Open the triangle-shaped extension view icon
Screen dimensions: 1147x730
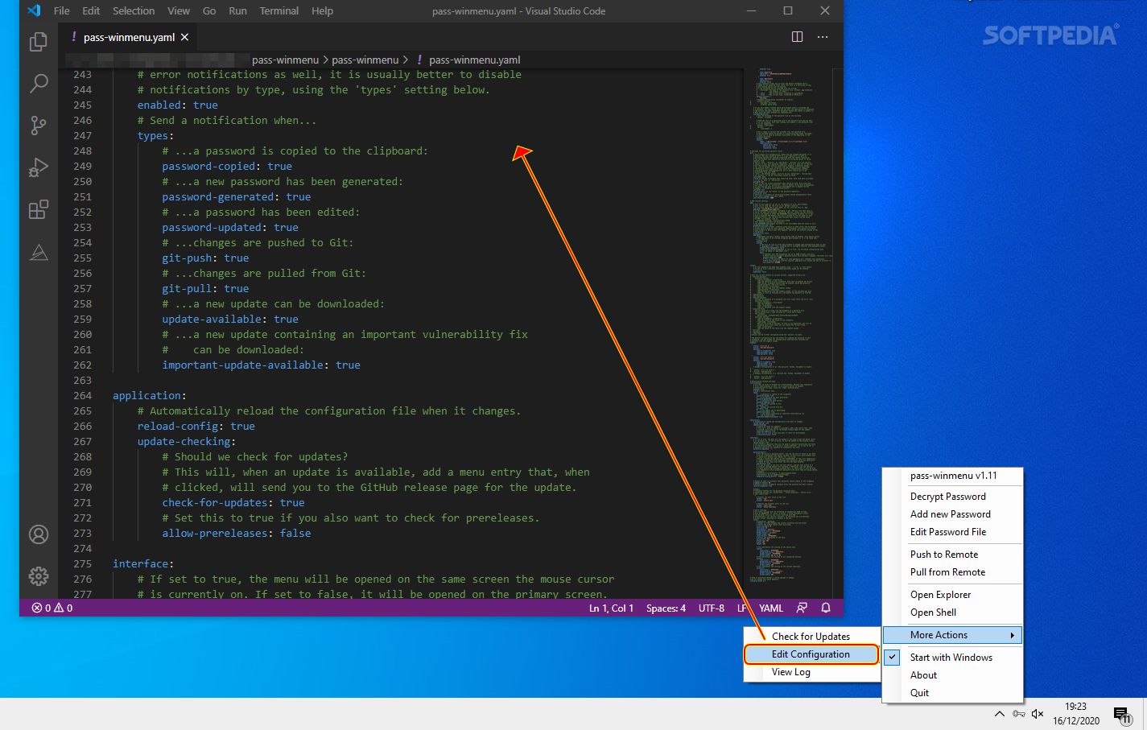(x=39, y=253)
